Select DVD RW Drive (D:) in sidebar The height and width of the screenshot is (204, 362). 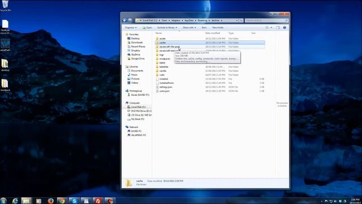pyautogui.click(x=141, y=111)
